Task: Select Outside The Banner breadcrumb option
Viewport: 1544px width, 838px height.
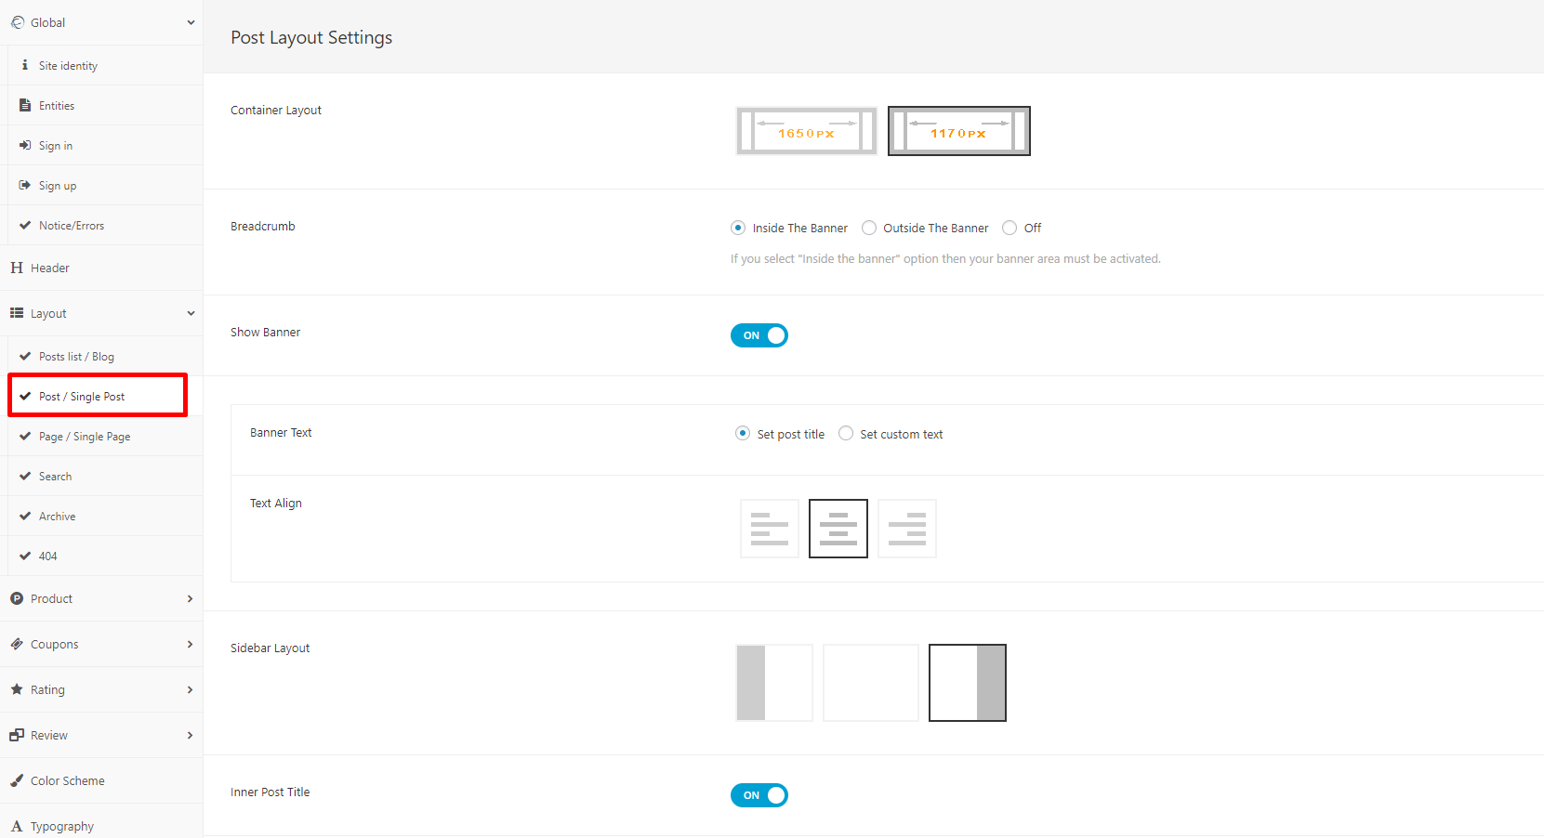Action: point(869,228)
